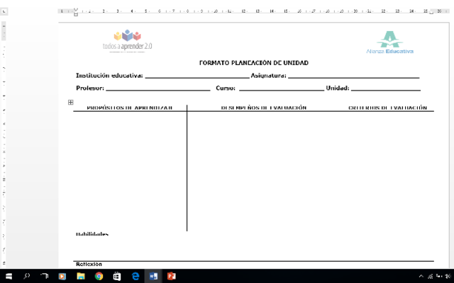The height and width of the screenshot is (283, 454).
Task: Click the Curso blank line
Action: click(282, 88)
